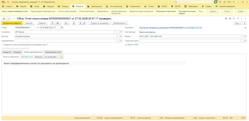The width and height of the screenshot is (249, 121).
Task: Open the calendar picker in date field
Action: [62, 28]
